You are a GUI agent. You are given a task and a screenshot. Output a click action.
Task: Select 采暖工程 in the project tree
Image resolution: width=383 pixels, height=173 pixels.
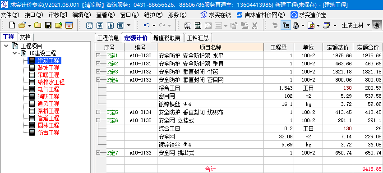(48, 75)
